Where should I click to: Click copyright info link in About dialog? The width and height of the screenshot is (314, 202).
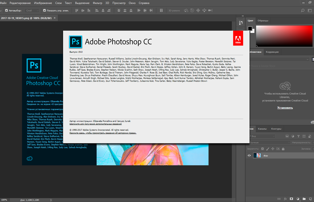pos(103,133)
